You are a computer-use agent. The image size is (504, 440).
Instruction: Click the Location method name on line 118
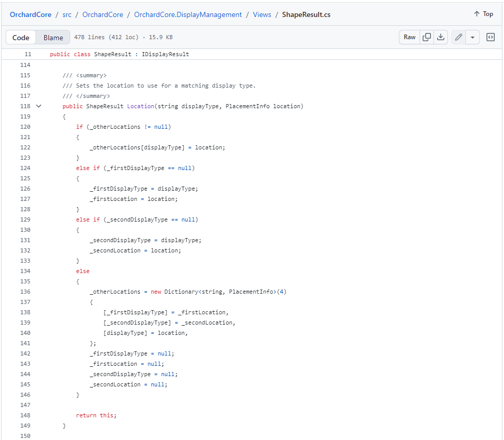tap(141, 106)
